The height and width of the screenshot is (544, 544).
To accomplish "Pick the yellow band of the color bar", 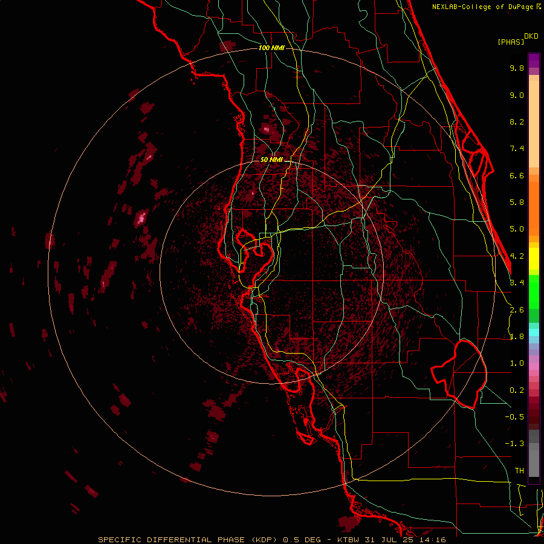I will tap(534, 259).
